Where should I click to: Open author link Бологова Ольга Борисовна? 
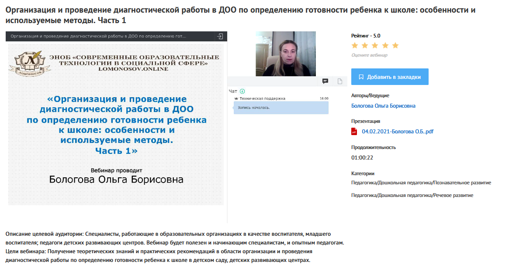[383, 106]
